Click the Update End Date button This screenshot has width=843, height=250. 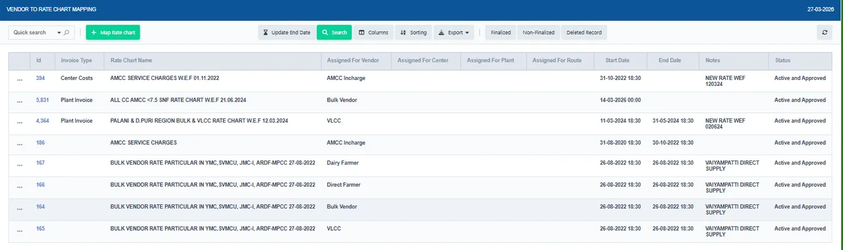click(x=286, y=32)
